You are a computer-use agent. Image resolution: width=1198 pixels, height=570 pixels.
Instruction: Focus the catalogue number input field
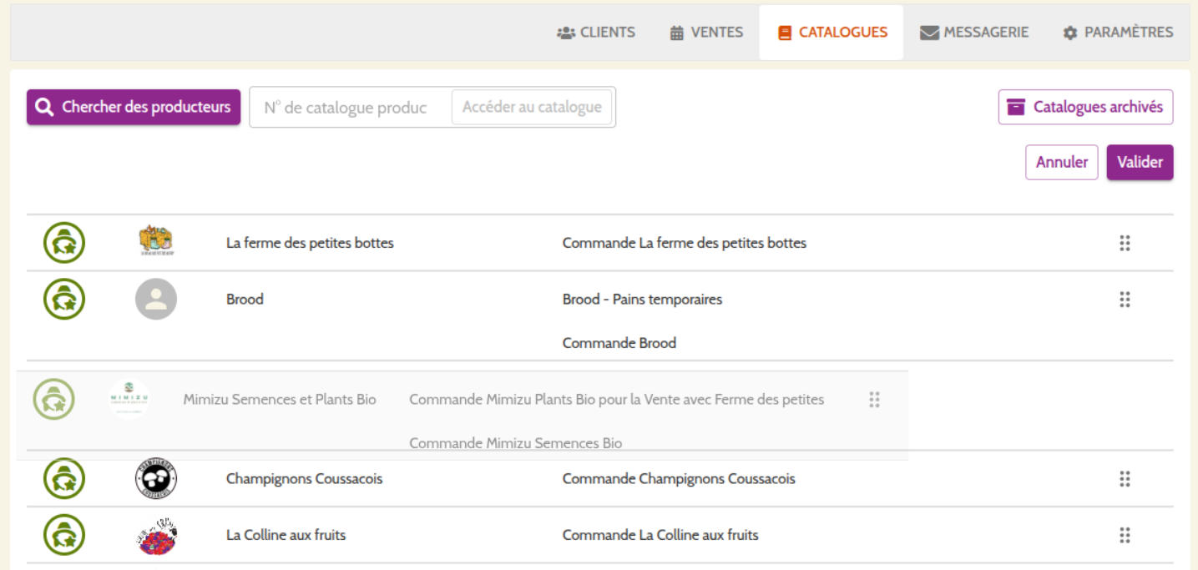tap(350, 108)
